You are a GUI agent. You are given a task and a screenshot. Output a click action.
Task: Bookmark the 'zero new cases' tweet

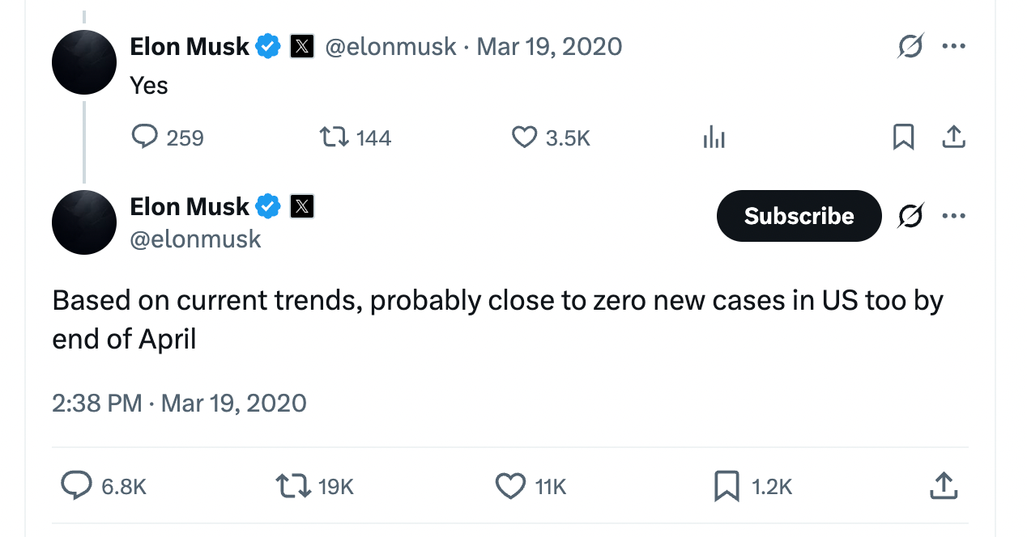point(727,487)
